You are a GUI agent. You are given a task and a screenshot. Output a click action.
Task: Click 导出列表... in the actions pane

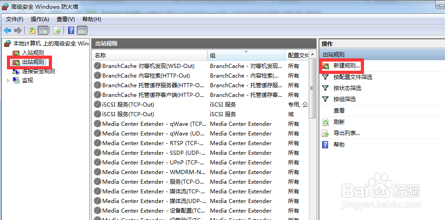point(347,133)
